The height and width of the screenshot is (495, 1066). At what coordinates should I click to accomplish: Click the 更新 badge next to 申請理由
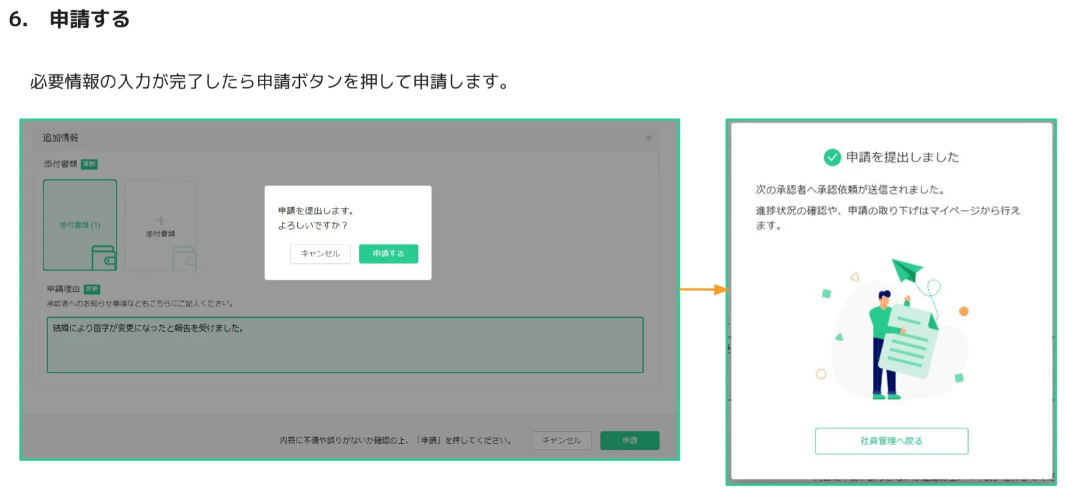[92, 289]
